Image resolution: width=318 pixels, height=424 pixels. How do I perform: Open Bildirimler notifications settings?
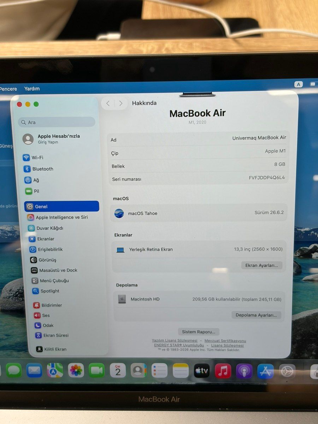click(48, 305)
